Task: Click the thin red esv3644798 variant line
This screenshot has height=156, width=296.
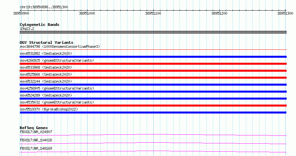Action: click(x=153, y=50)
